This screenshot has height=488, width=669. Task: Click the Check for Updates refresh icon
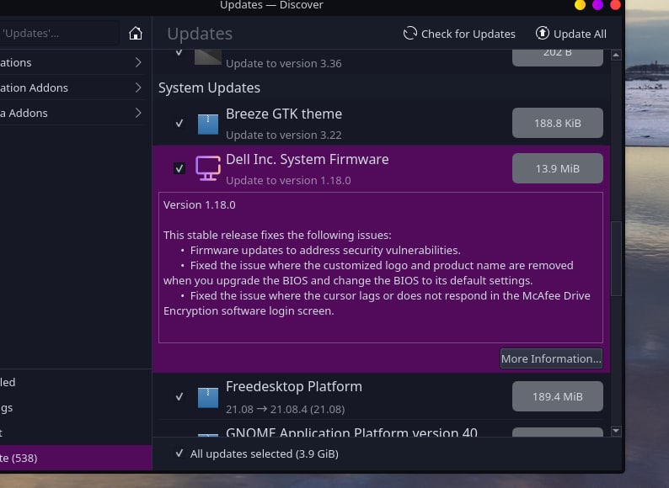point(410,34)
